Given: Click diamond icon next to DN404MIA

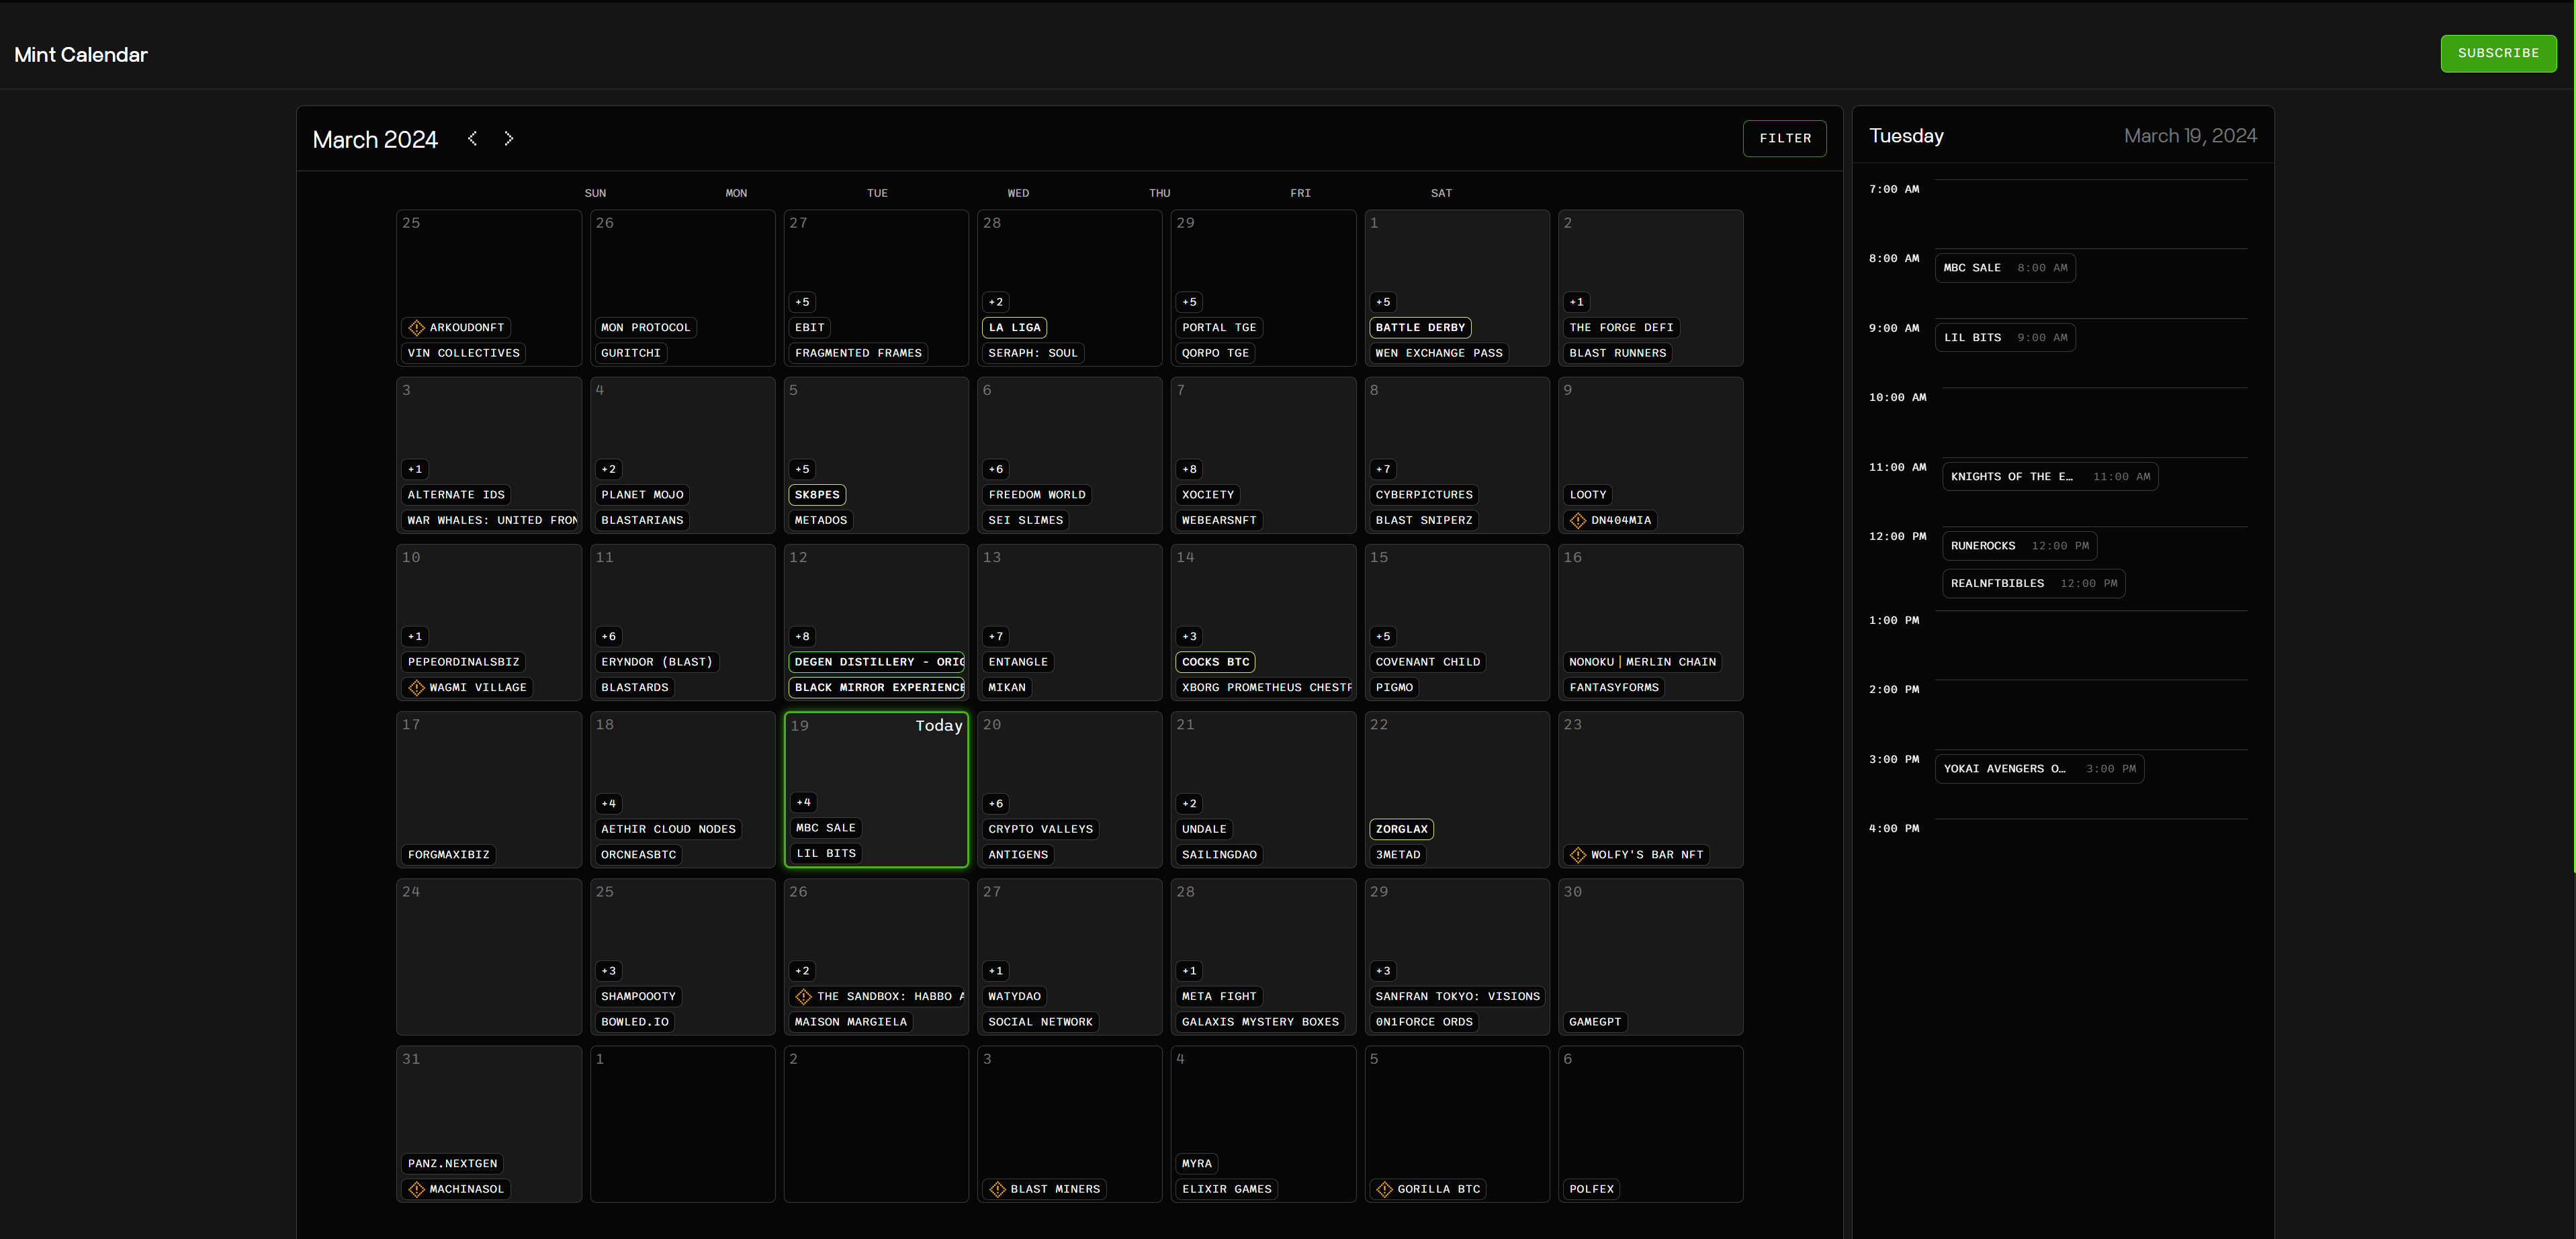Looking at the screenshot, I should click(x=1578, y=521).
